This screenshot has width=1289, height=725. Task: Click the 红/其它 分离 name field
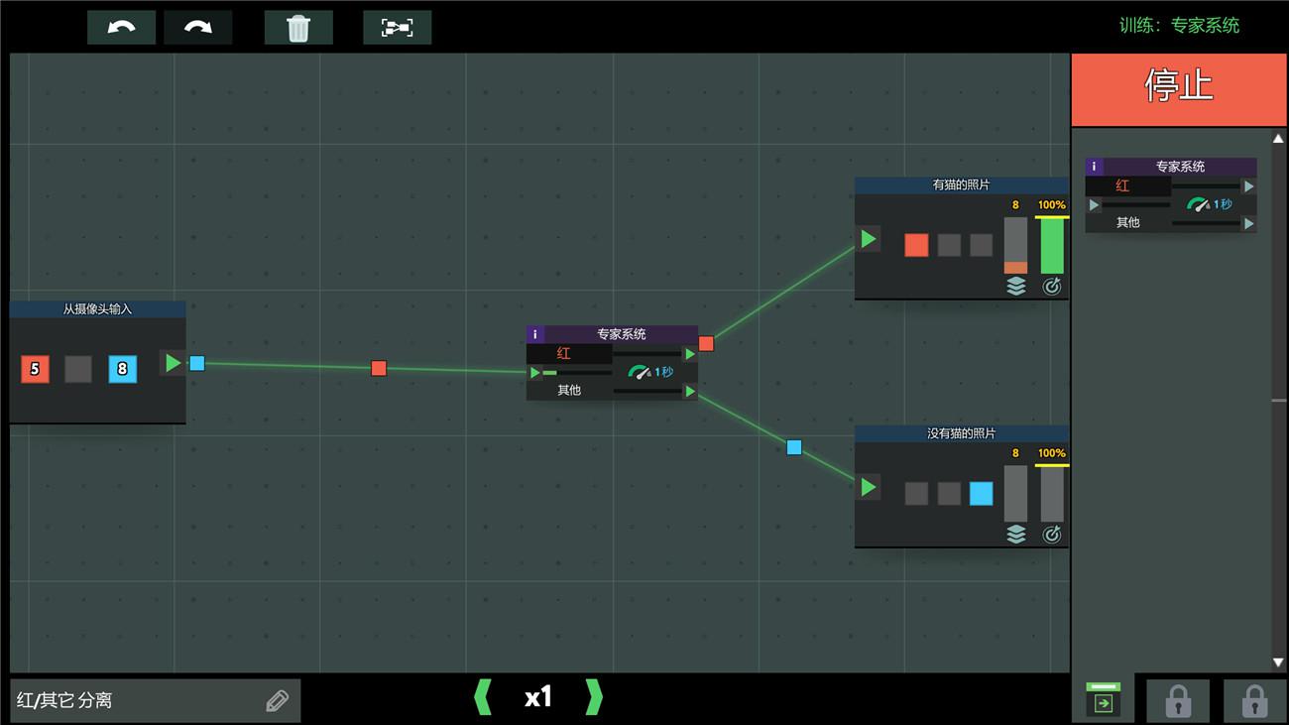[134, 700]
